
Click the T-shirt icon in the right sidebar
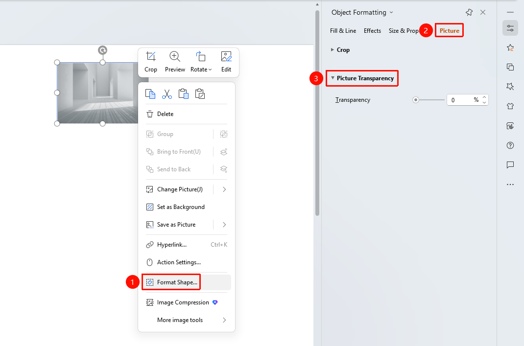tap(510, 106)
